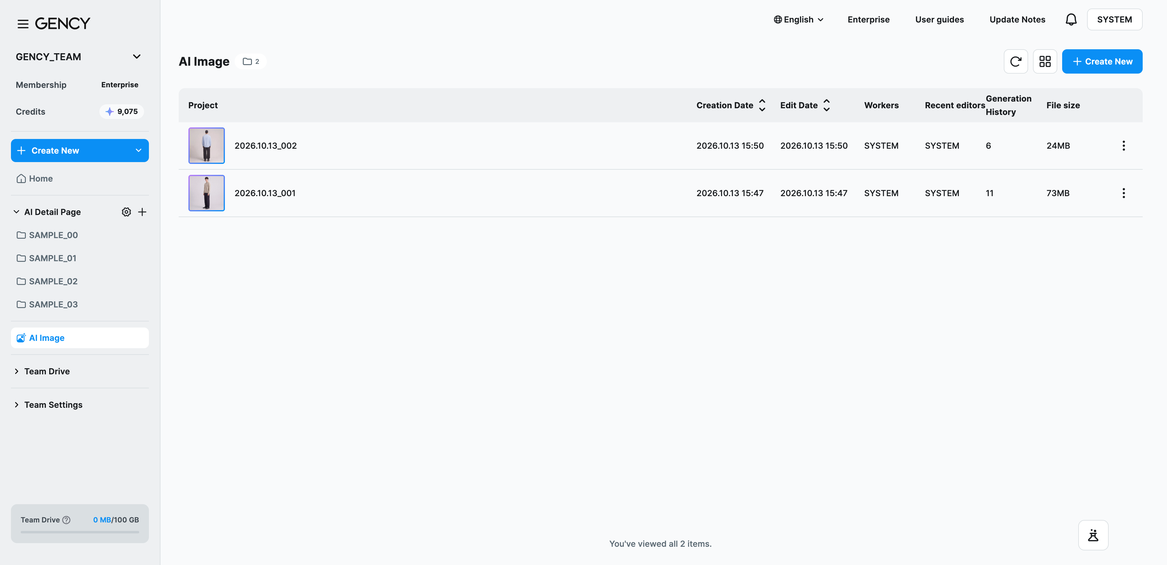Go to Home in the sidebar

79,178
